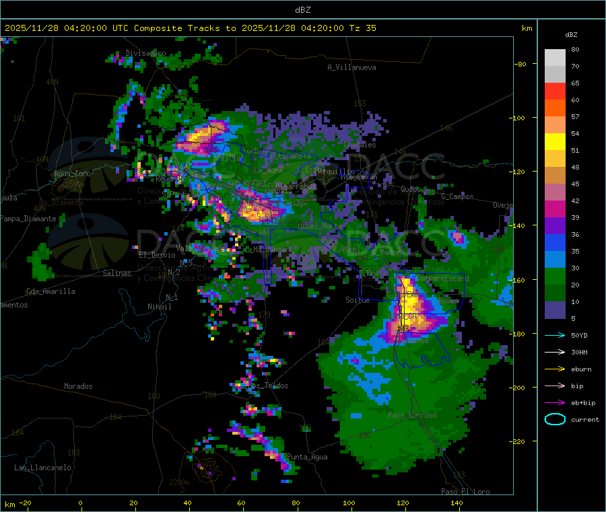Click the 'Bowen' place label
Screen dimensions: 606x512
pos(448,301)
